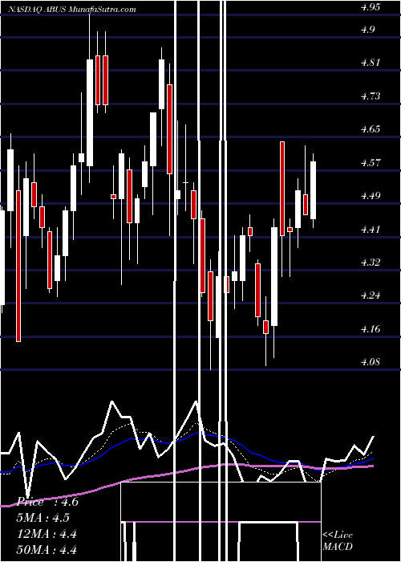Click the 50MA : 4.4 legend entry

[47, 549]
